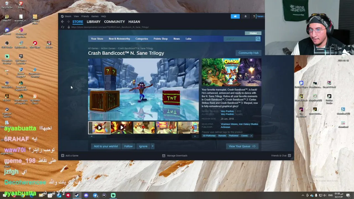
Task: Open Rocket League desktop shortcut
Action: pyautogui.click(x=21, y=72)
